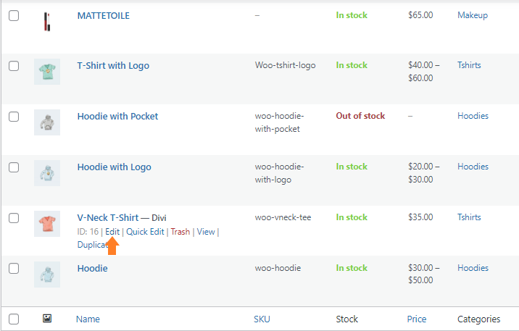Sort products by Price column

(x=416, y=319)
